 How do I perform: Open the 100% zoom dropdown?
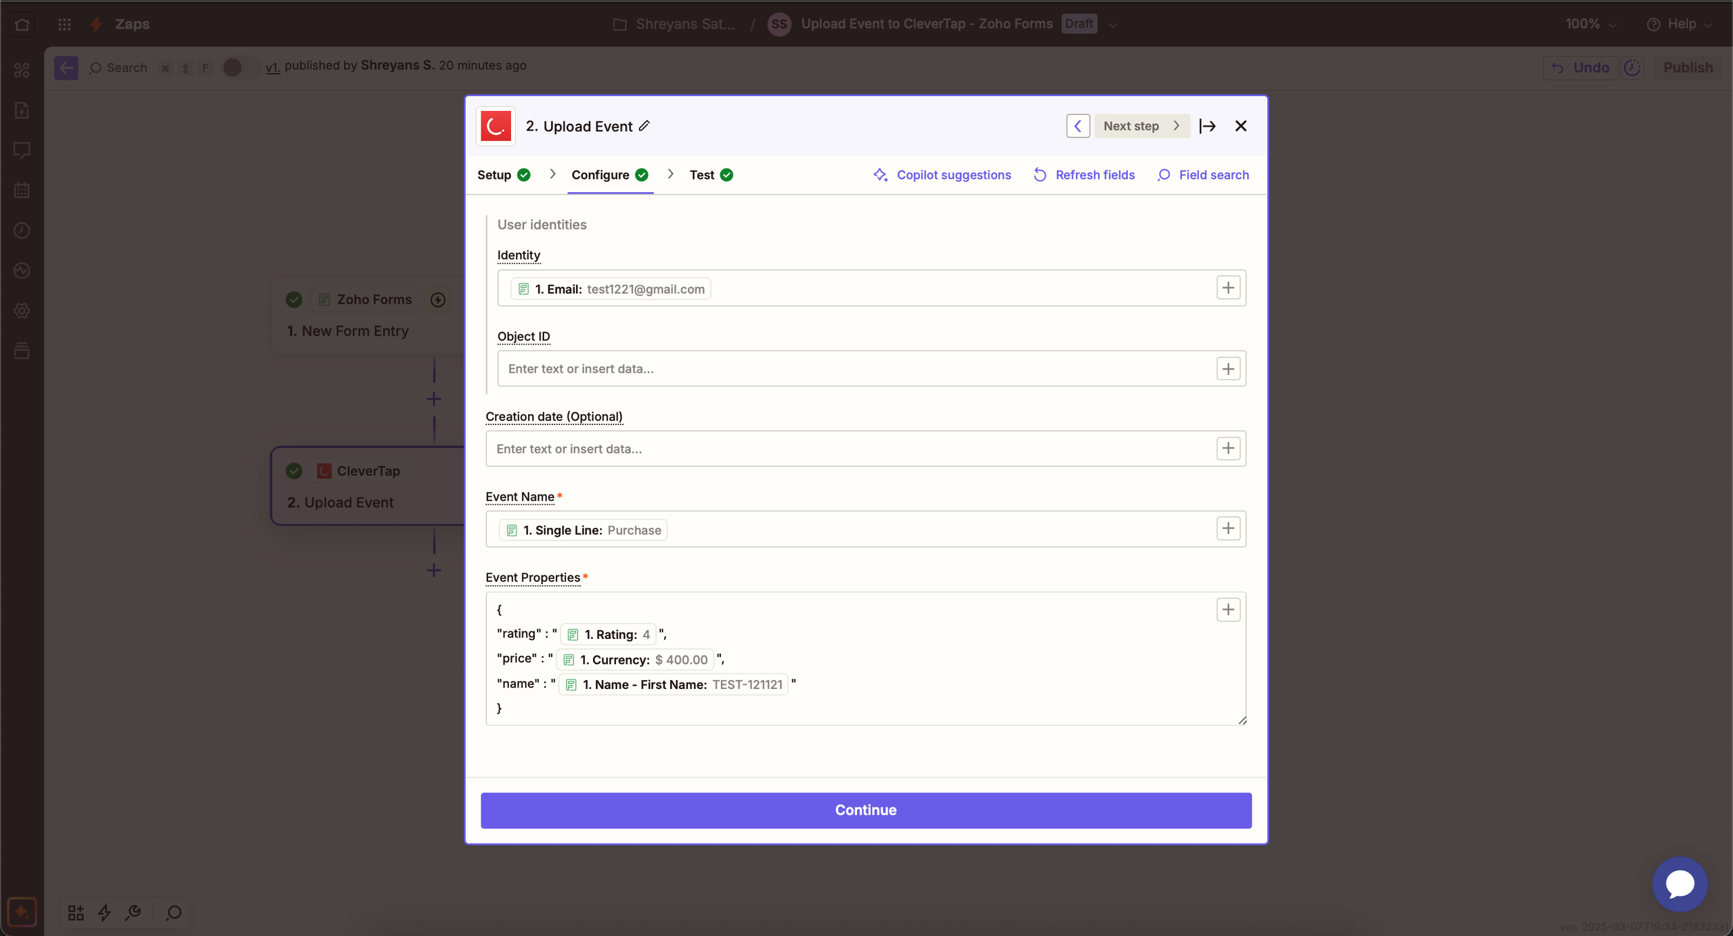pyautogui.click(x=1591, y=24)
